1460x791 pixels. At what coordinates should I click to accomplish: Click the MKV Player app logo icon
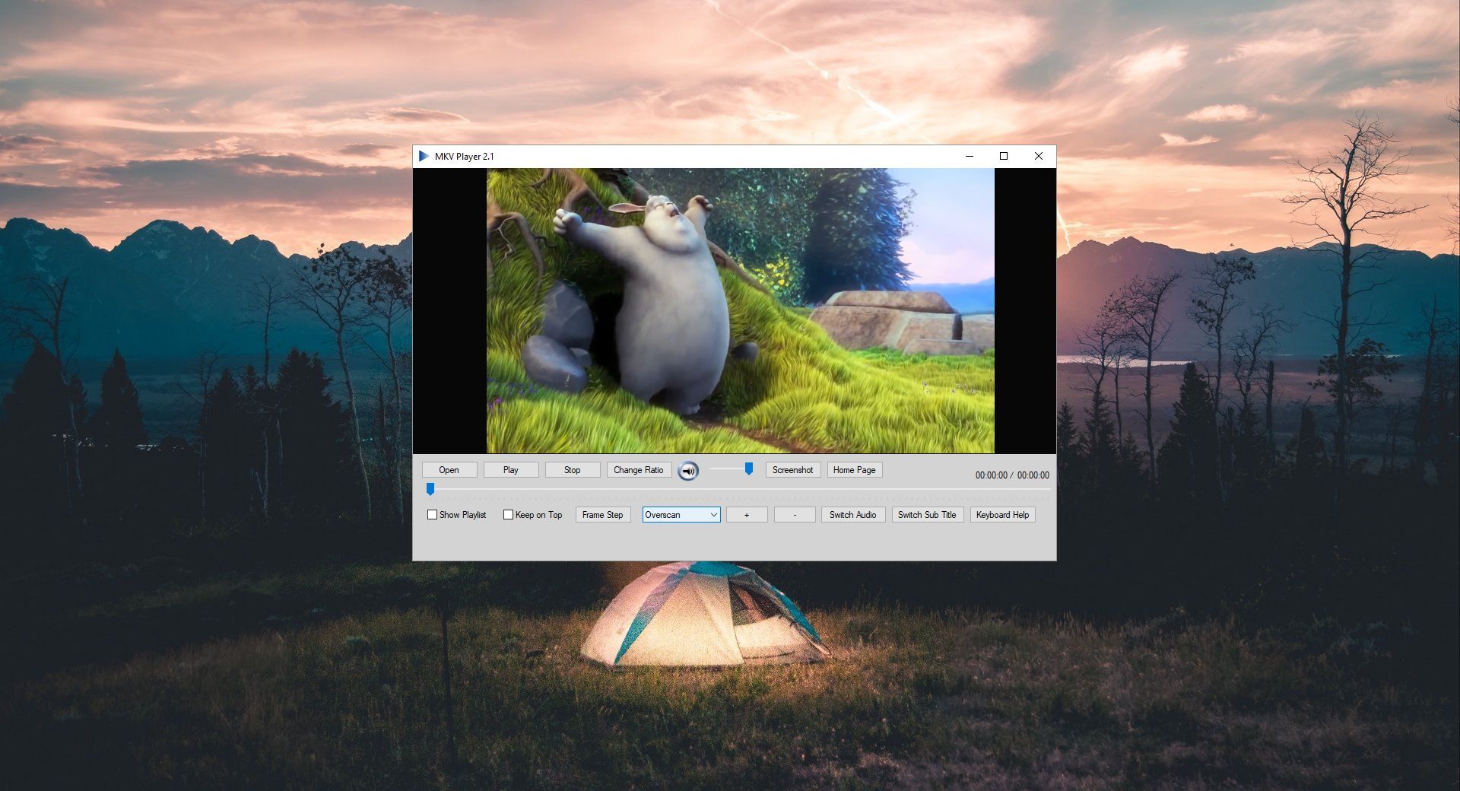tap(424, 156)
